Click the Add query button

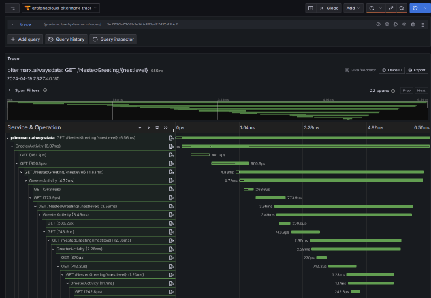click(x=25, y=39)
